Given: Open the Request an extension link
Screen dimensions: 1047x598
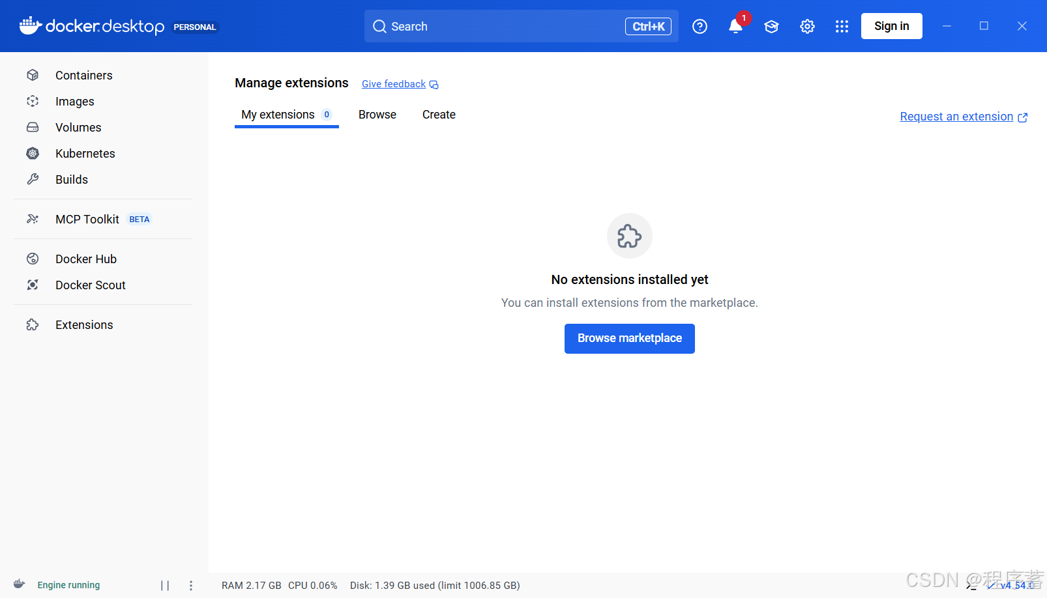Looking at the screenshot, I should tap(956, 117).
